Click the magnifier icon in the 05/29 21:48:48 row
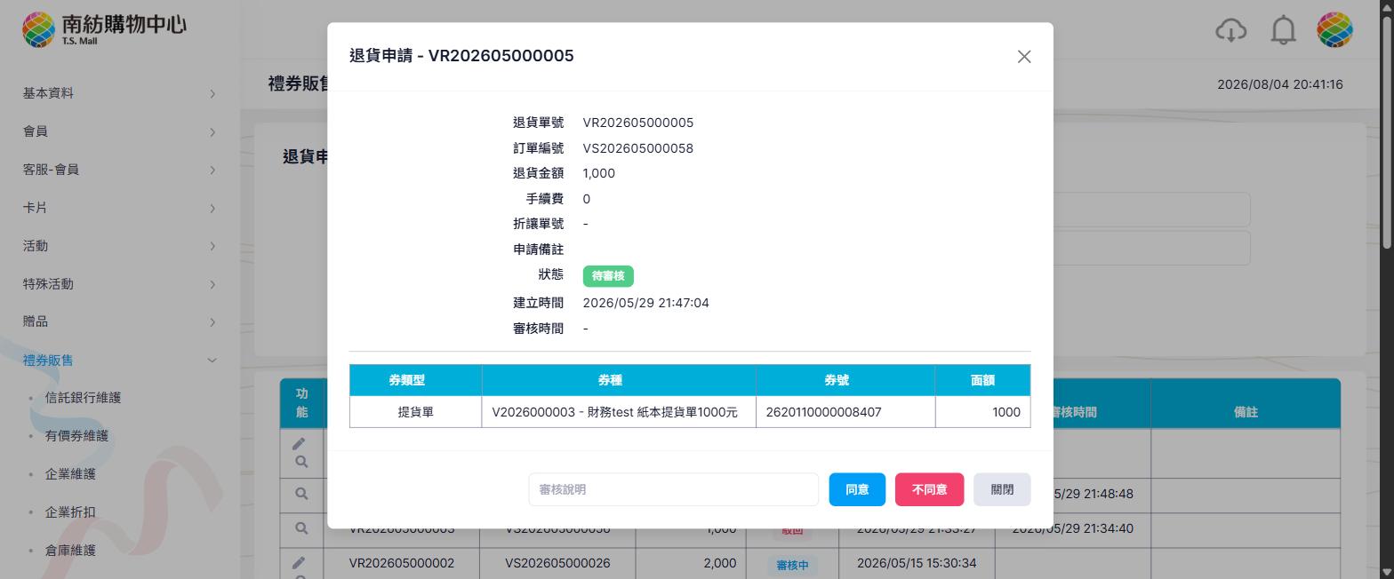 [x=301, y=494]
